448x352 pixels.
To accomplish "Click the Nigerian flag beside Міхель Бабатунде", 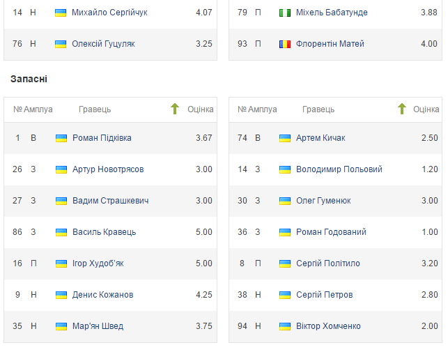I will pyautogui.click(x=285, y=13).
